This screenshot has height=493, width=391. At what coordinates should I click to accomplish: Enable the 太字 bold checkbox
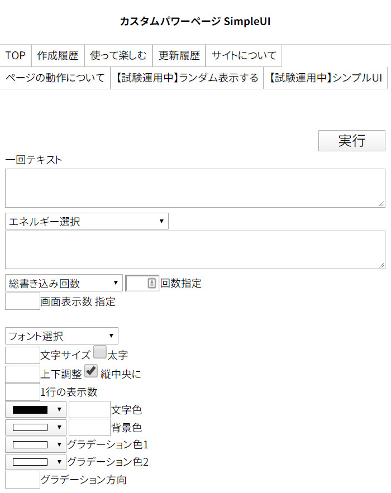pyautogui.click(x=100, y=352)
